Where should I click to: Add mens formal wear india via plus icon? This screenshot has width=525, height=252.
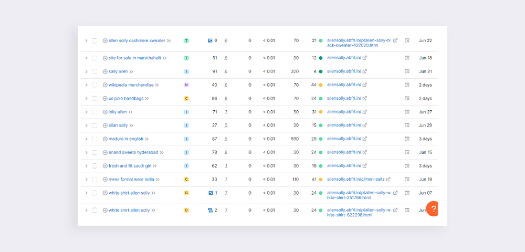coord(105,180)
